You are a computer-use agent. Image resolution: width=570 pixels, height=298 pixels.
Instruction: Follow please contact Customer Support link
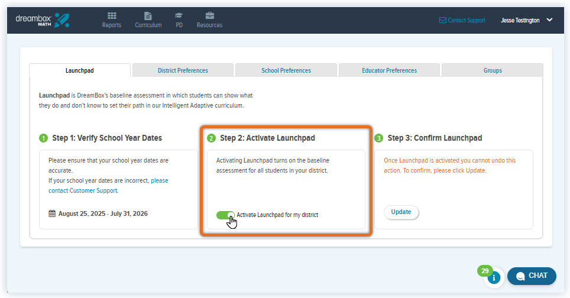[x=108, y=185]
